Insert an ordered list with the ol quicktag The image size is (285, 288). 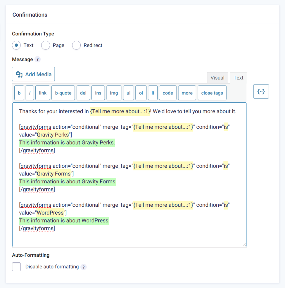[141, 93]
